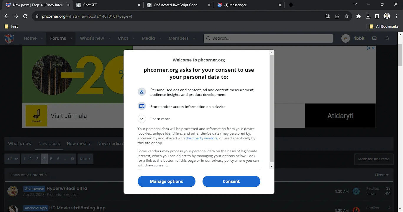Open the tab search chevron
This screenshot has width=403, height=212.
355,4
